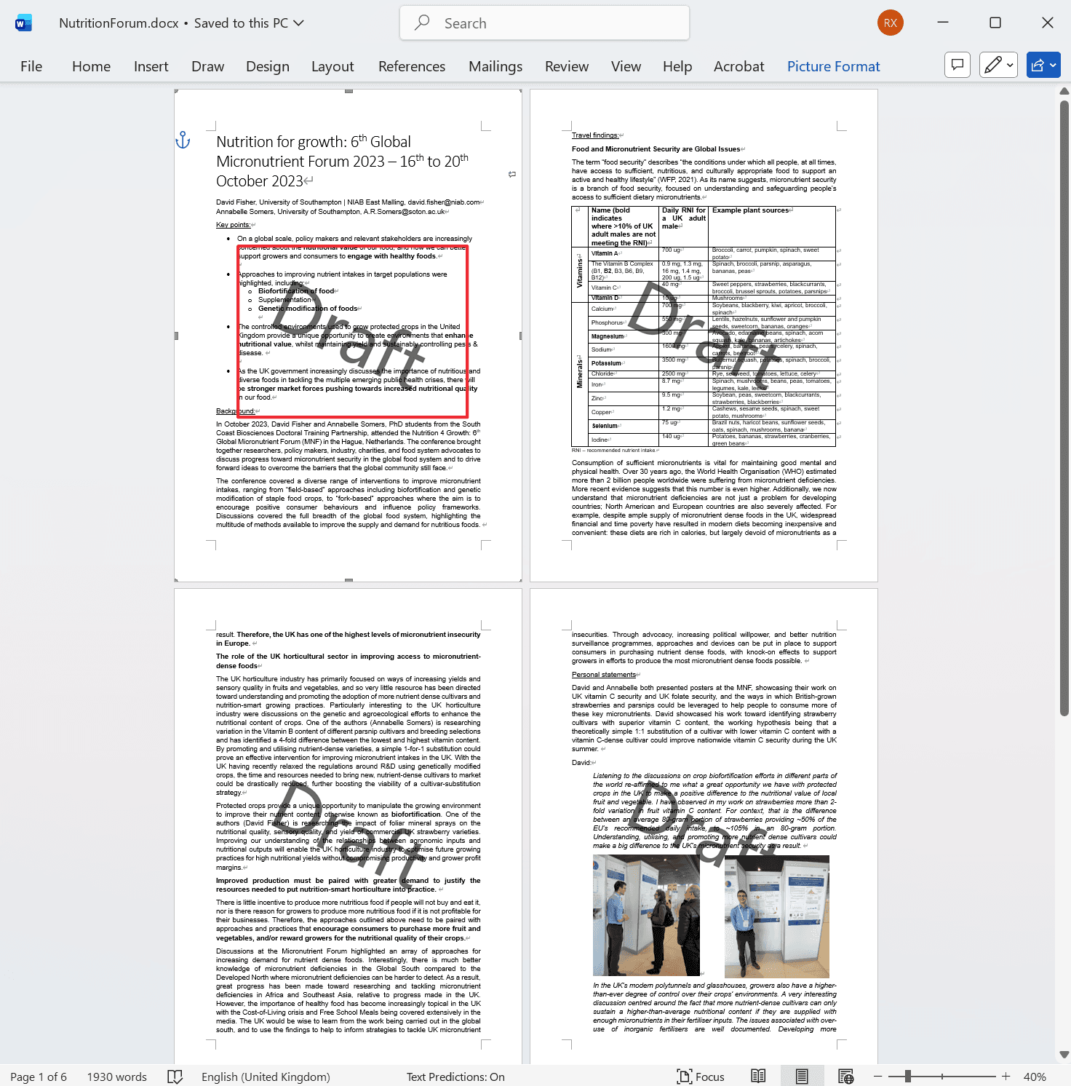Toggle Text Predictions off
The width and height of the screenshot is (1071, 1086).
click(x=455, y=1076)
